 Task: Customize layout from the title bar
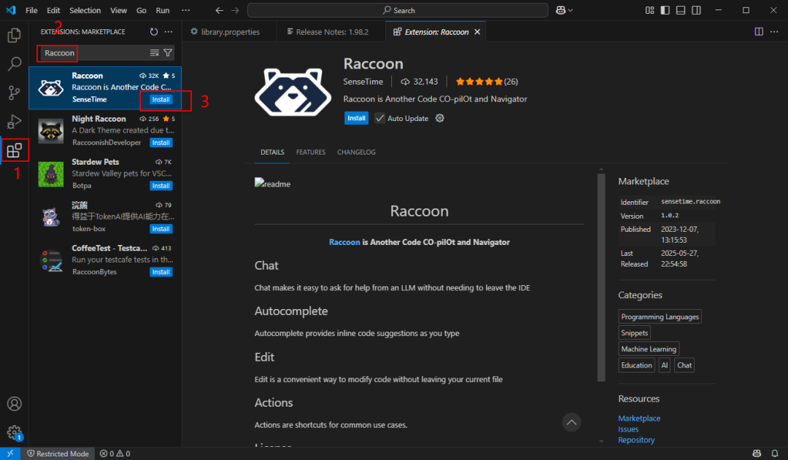[x=650, y=10]
